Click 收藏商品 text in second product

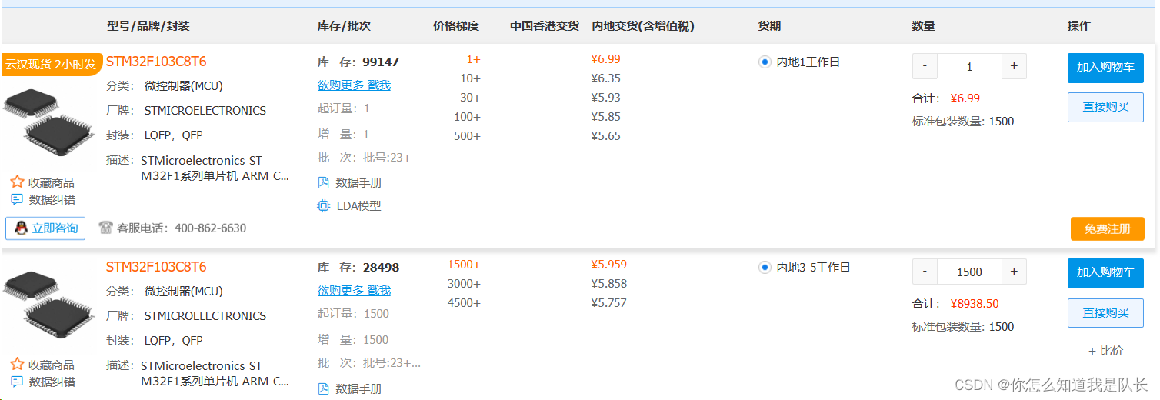[52, 365]
